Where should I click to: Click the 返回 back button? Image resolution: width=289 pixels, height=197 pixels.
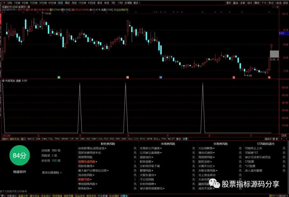click(285, 3)
